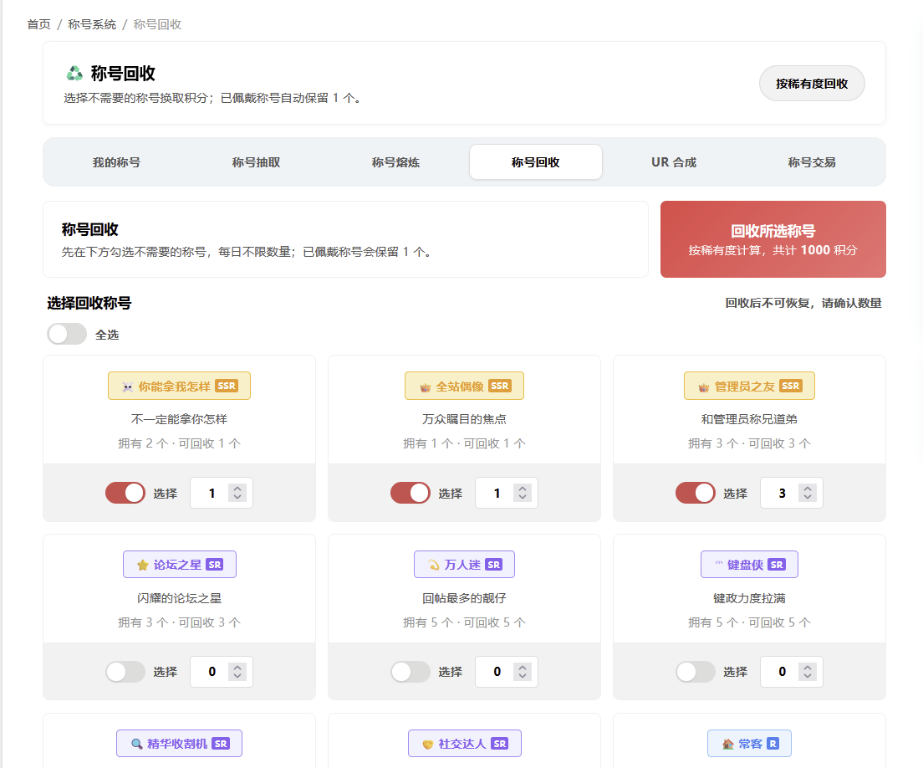The width and height of the screenshot is (923, 768).
Task: Click the red 回收所选称号 button
Action: [x=773, y=239]
